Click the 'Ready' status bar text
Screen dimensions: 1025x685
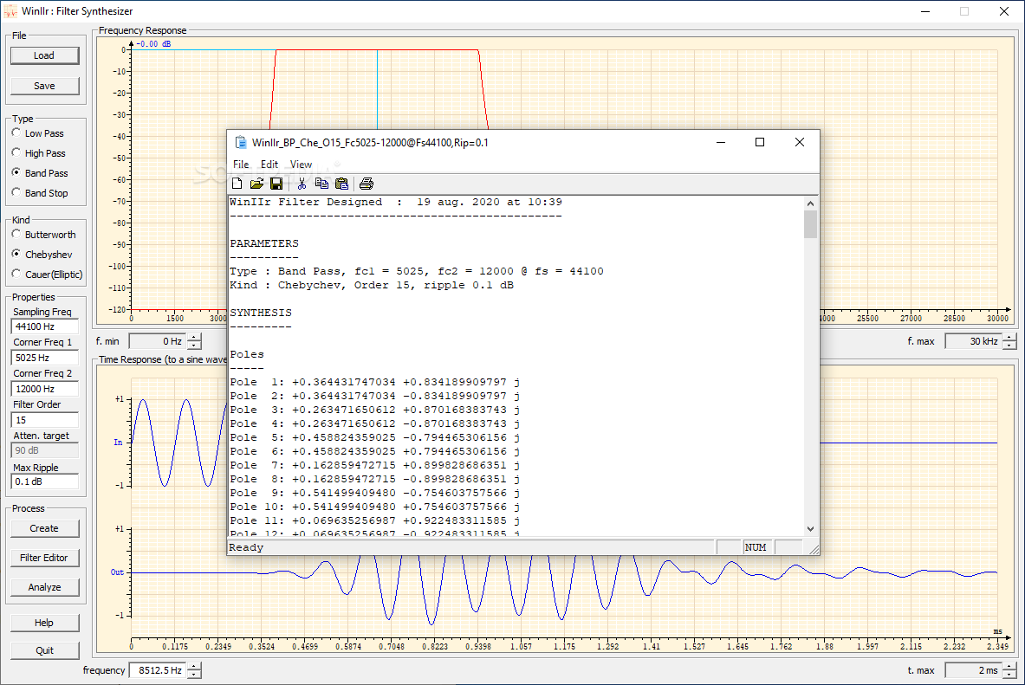click(x=246, y=547)
